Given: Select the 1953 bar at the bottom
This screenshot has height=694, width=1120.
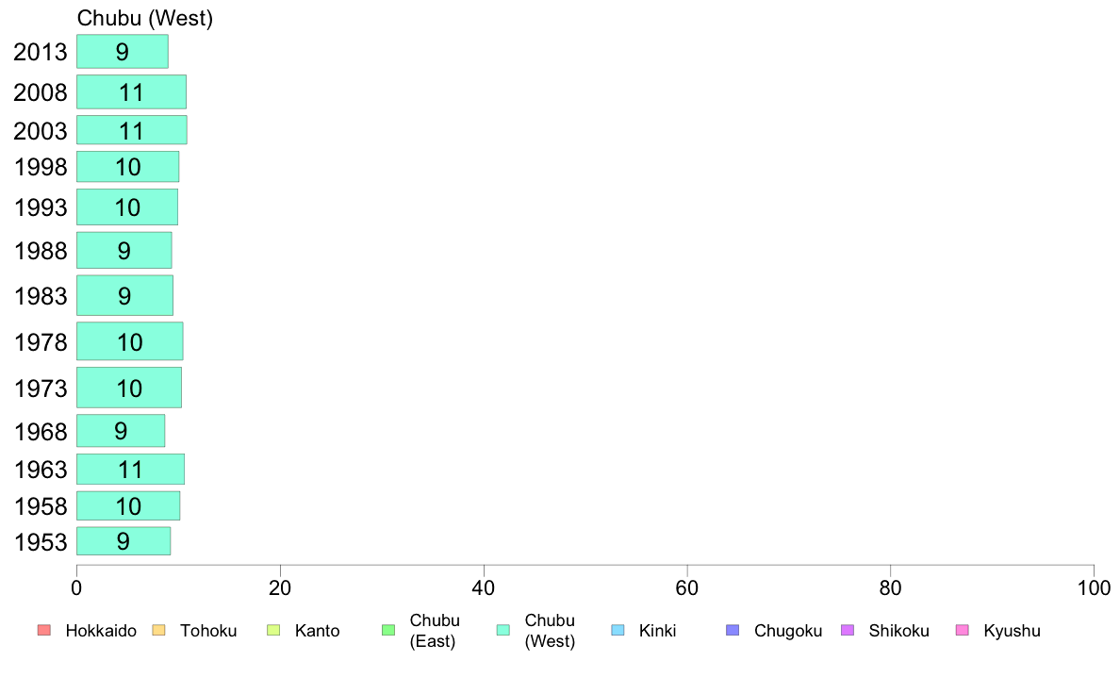Looking at the screenshot, I should [x=124, y=541].
